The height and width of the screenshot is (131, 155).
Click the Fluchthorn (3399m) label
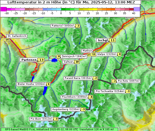click(x=74, y=97)
